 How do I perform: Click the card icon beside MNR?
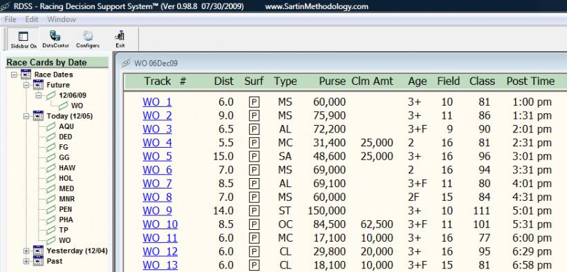tap(50, 199)
